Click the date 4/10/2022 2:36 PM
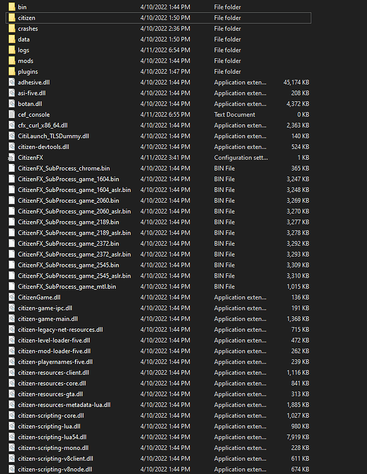Viewport: 367px width, 474px height. point(165,29)
